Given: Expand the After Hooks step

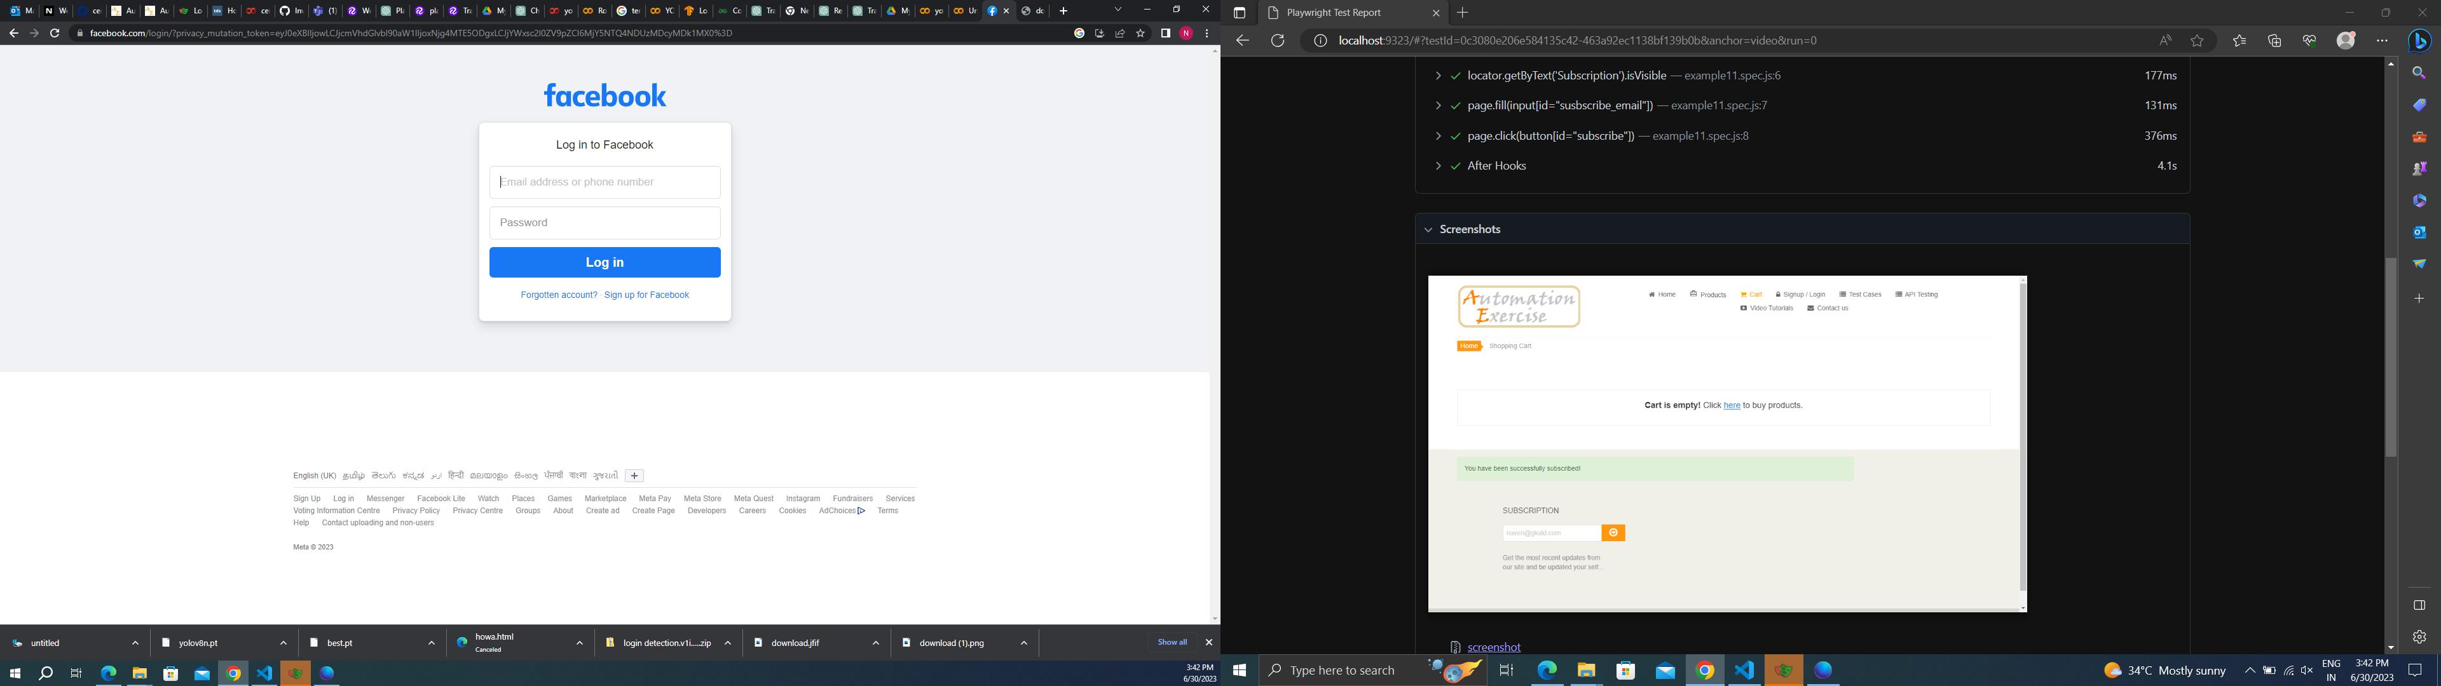Looking at the screenshot, I should click(x=1437, y=166).
